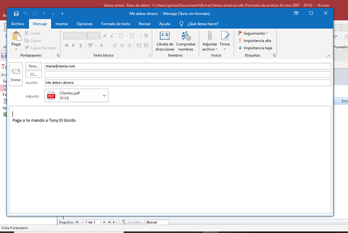Open the Clientes.pdf attachment dropdown arrow
348x233 pixels.
pos(104,96)
